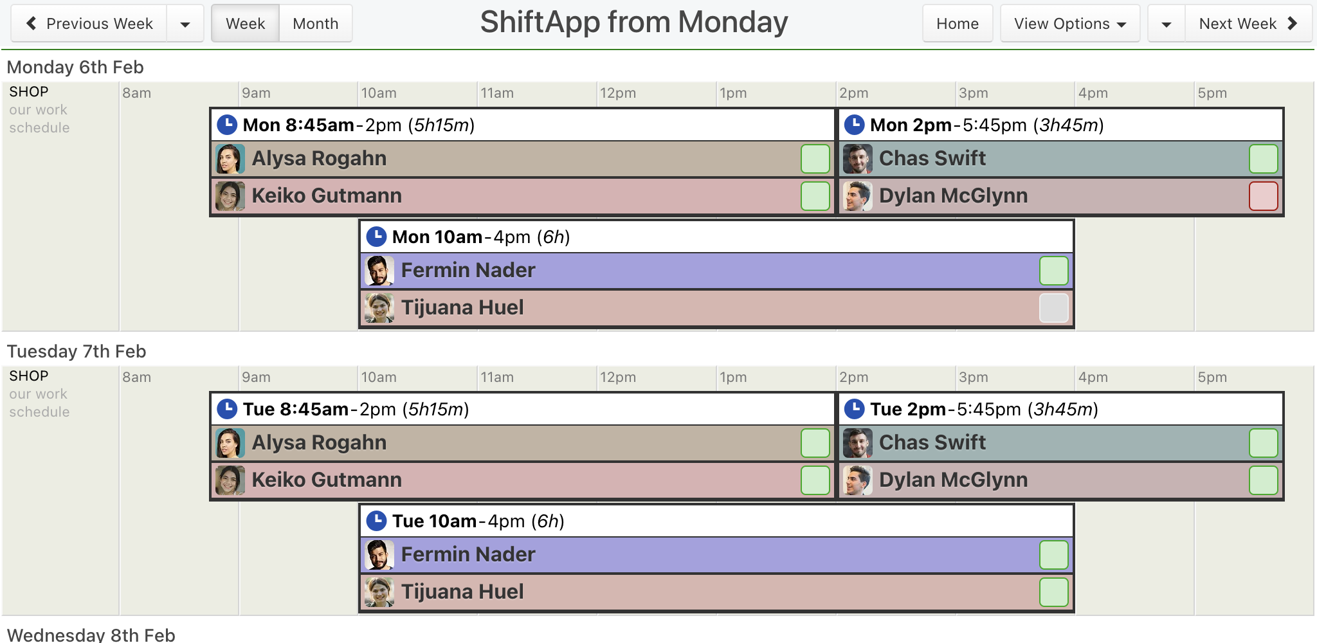
Task: Click Alysa Rogahn's avatar on Monday
Action: [230, 159]
